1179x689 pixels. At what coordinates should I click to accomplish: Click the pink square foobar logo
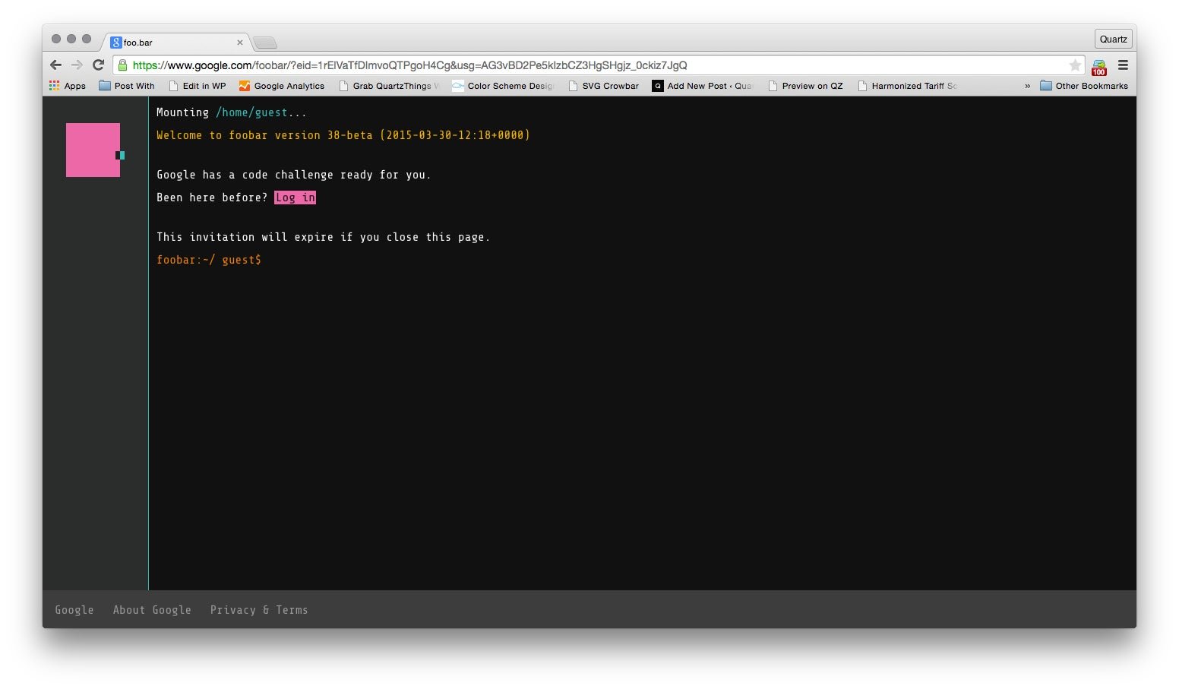tap(93, 150)
